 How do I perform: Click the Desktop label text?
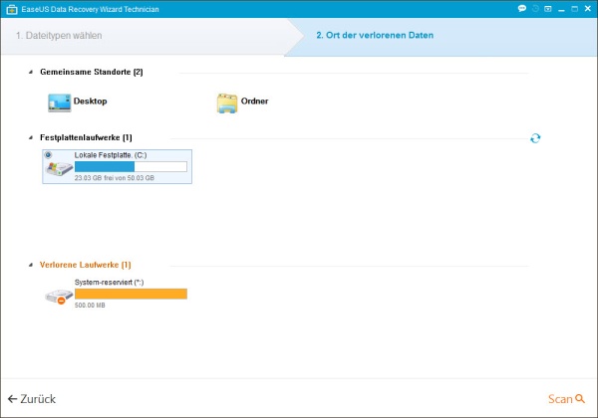point(90,101)
